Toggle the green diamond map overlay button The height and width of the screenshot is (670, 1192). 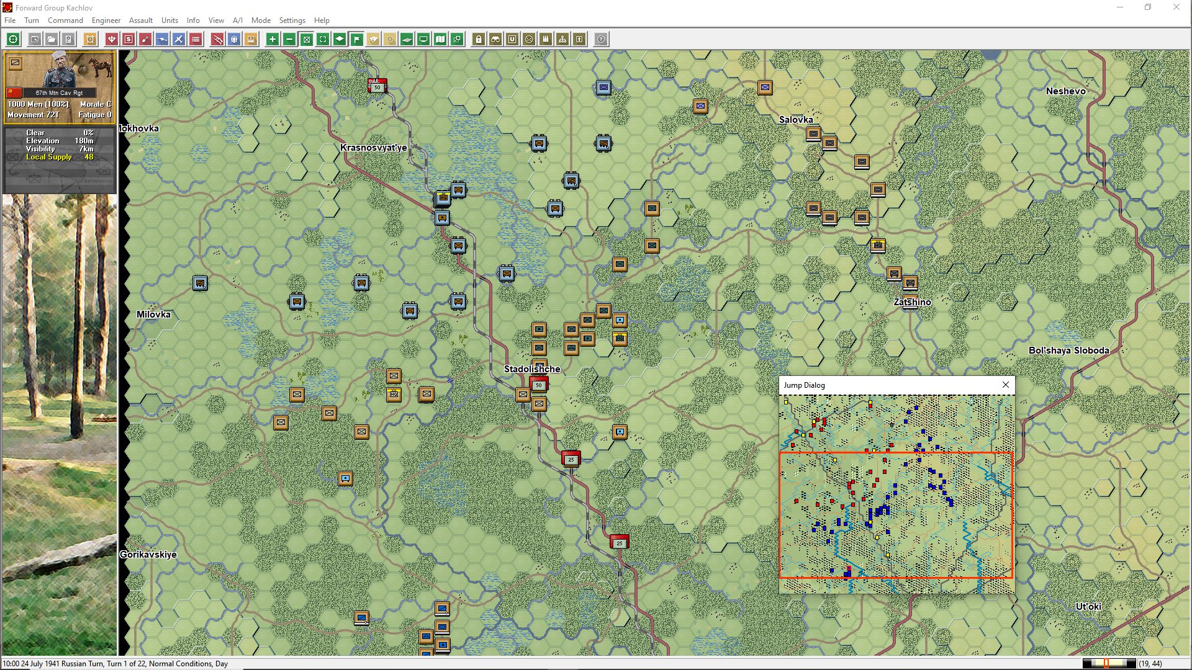[x=340, y=39]
